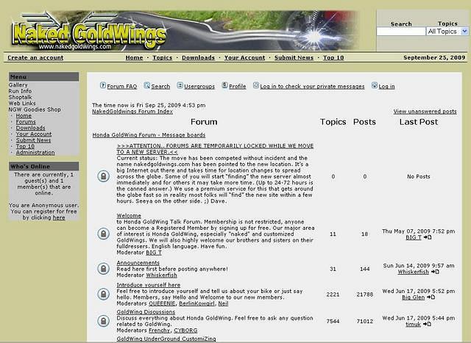Open the Forum FAQ link
Screen dimensions: 471x343
point(122,87)
